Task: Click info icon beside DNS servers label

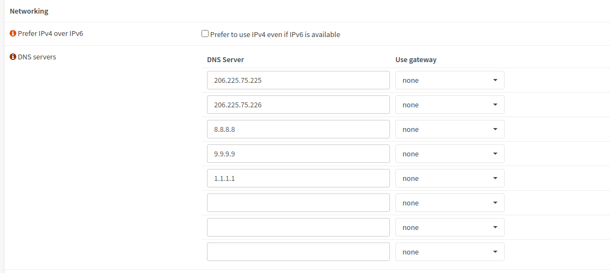Action: [13, 57]
